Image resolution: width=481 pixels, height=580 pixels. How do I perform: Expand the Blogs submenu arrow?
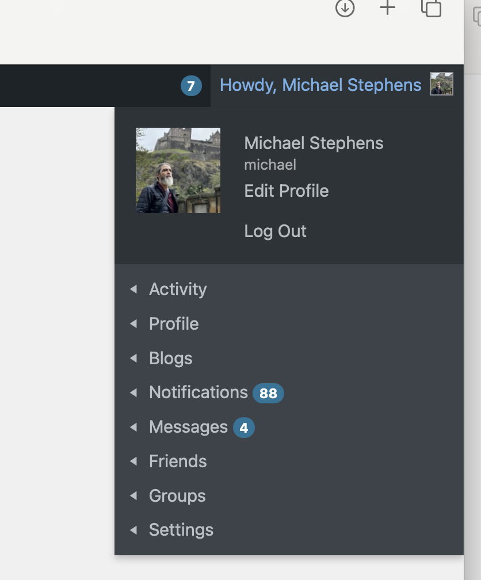133,358
